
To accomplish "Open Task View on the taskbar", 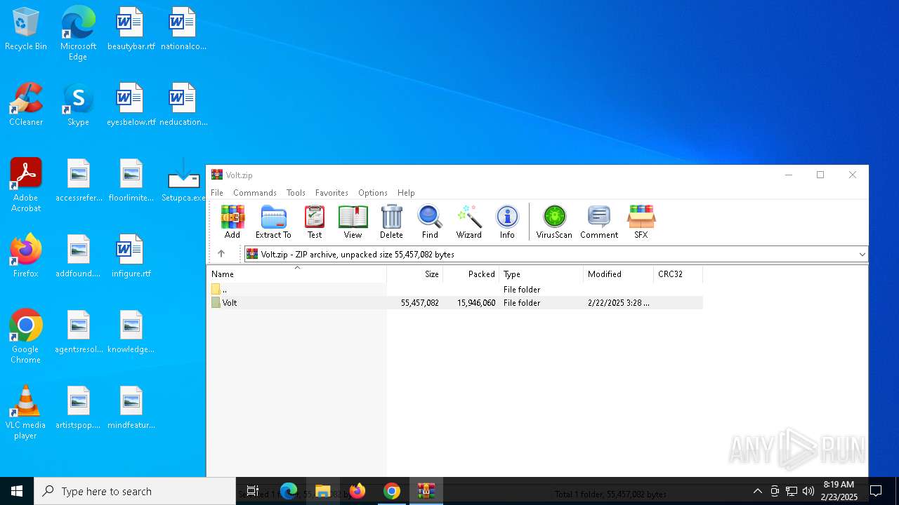I will point(253,491).
